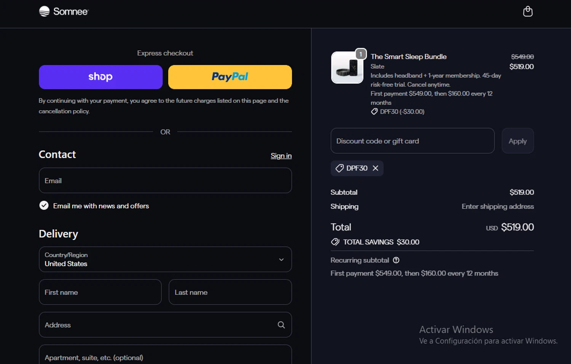Focus the First name field
This screenshot has width=571, height=364.
coord(100,292)
